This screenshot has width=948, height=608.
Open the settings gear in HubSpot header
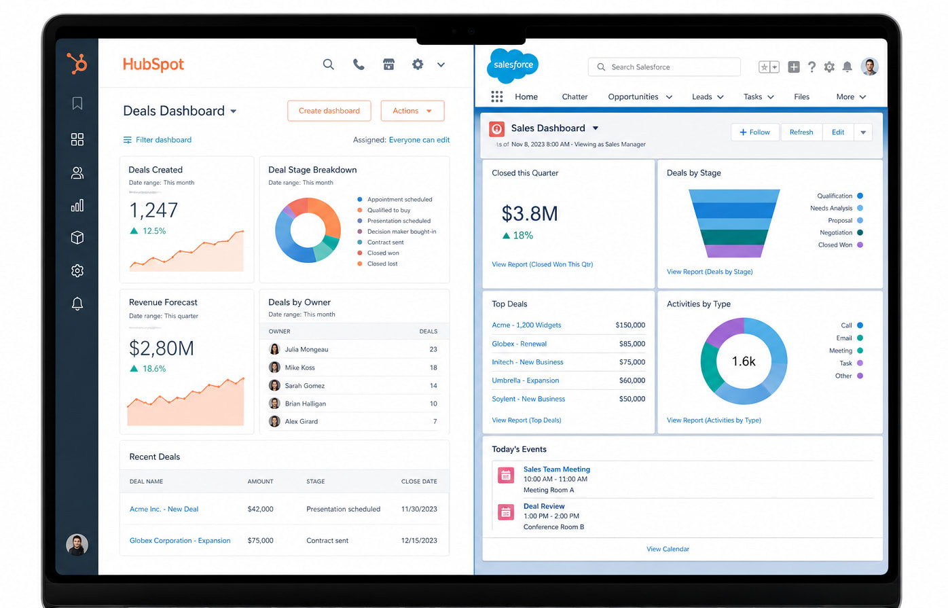[418, 65]
